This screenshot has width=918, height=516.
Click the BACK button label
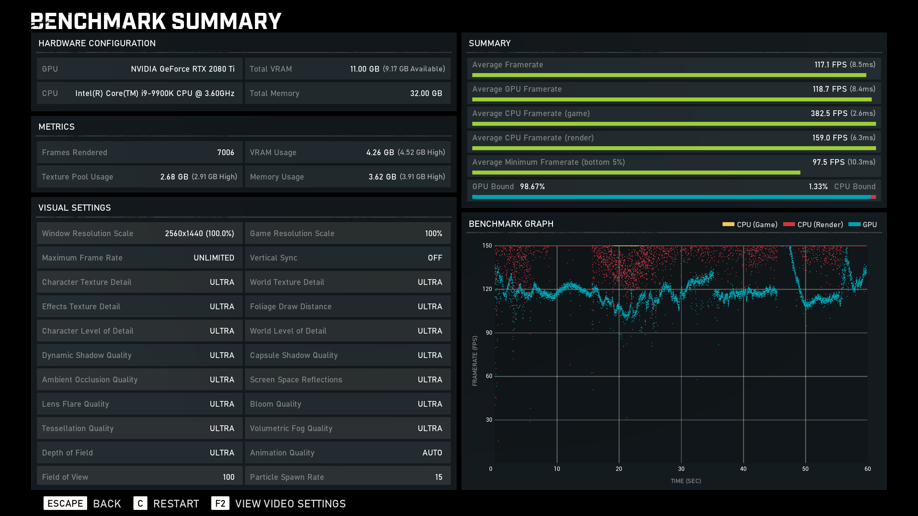pyautogui.click(x=107, y=503)
